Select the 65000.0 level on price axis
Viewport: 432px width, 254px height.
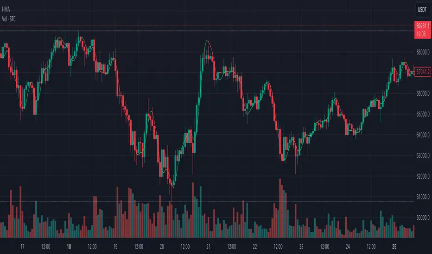click(x=422, y=115)
